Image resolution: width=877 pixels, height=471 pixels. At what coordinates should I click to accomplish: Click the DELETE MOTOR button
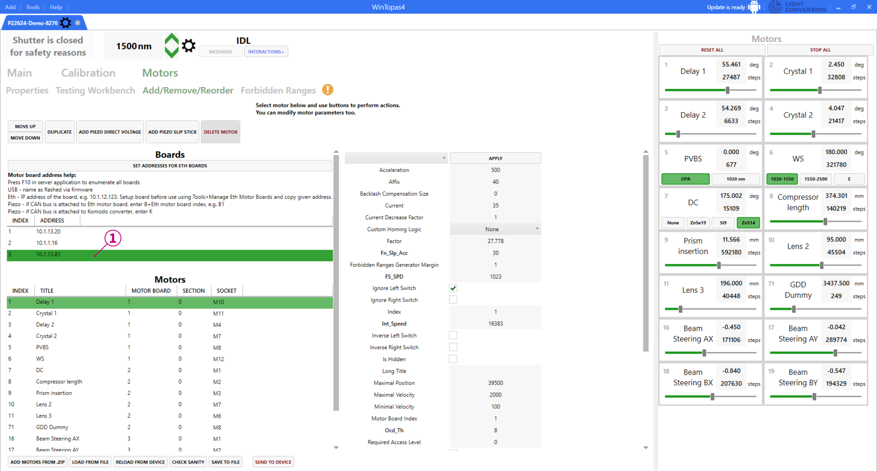click(220, 131)
